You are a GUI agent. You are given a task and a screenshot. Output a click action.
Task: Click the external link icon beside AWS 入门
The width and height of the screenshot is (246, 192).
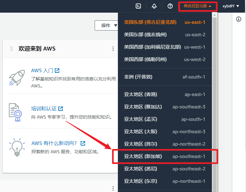pos(57,71)
